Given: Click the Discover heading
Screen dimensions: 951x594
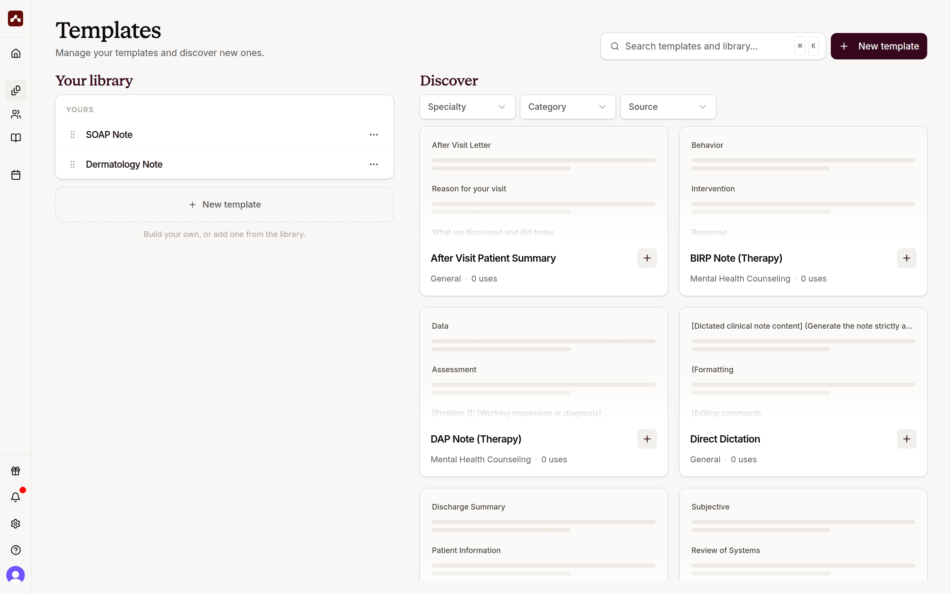Looking at the screenshot, I should (x=449, y=81).
